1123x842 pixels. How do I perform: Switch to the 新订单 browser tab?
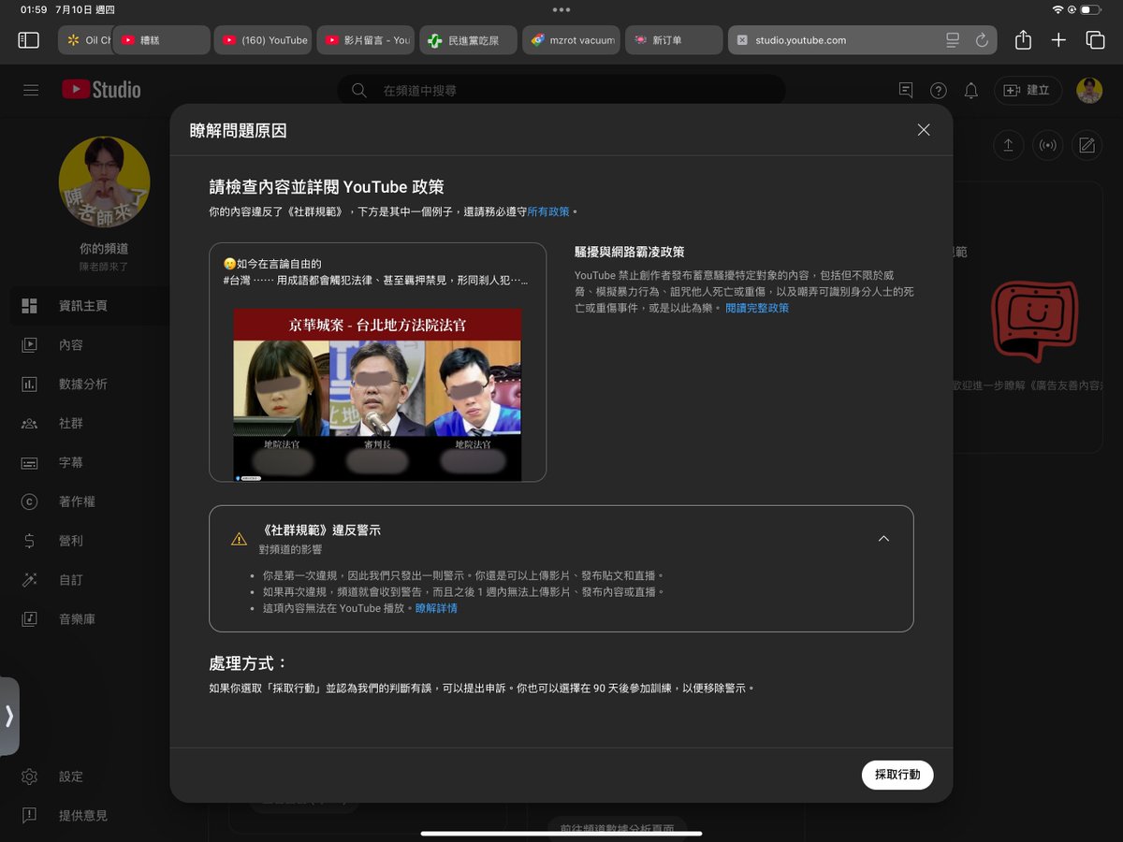click(x=674, y=40)
